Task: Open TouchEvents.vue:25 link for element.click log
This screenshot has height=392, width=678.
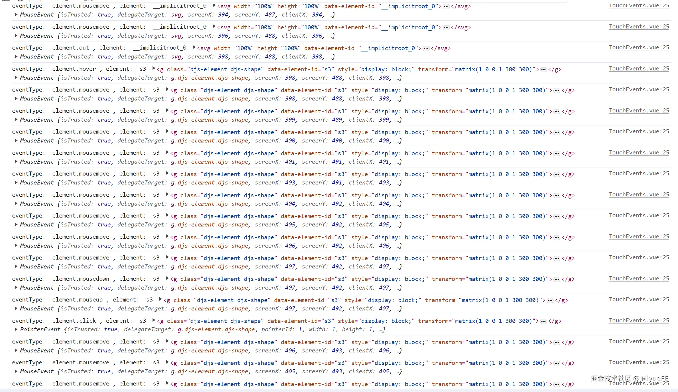Action: pyautogui.click(x=639, y=321)
